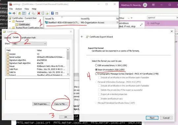Switch to the Certification Path tab

click(28, 37)
